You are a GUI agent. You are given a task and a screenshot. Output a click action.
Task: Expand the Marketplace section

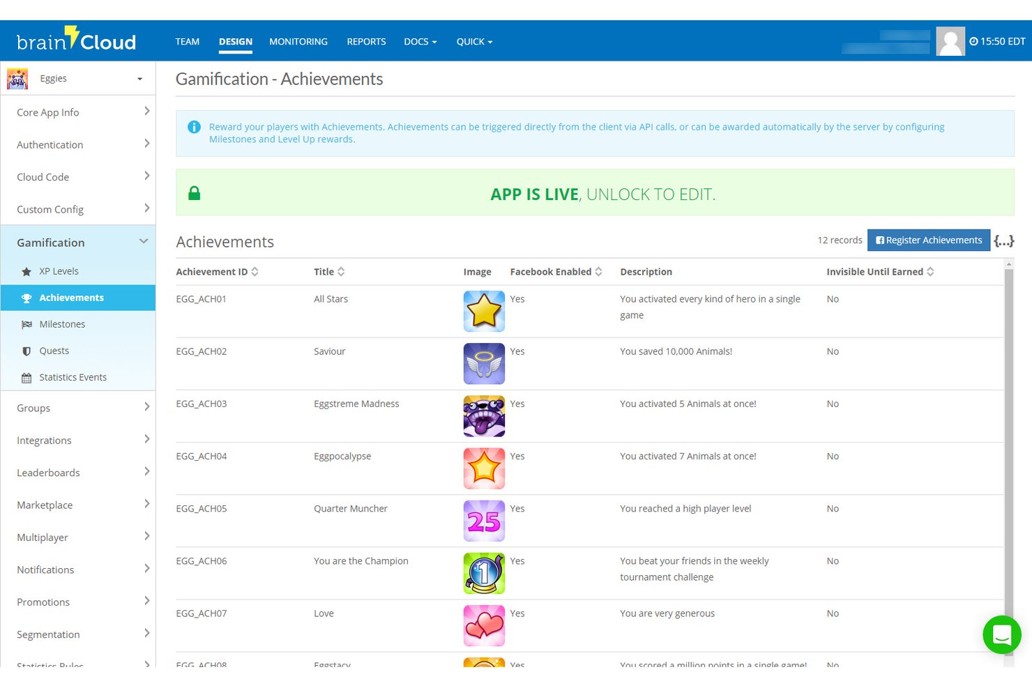coord(78,505)
